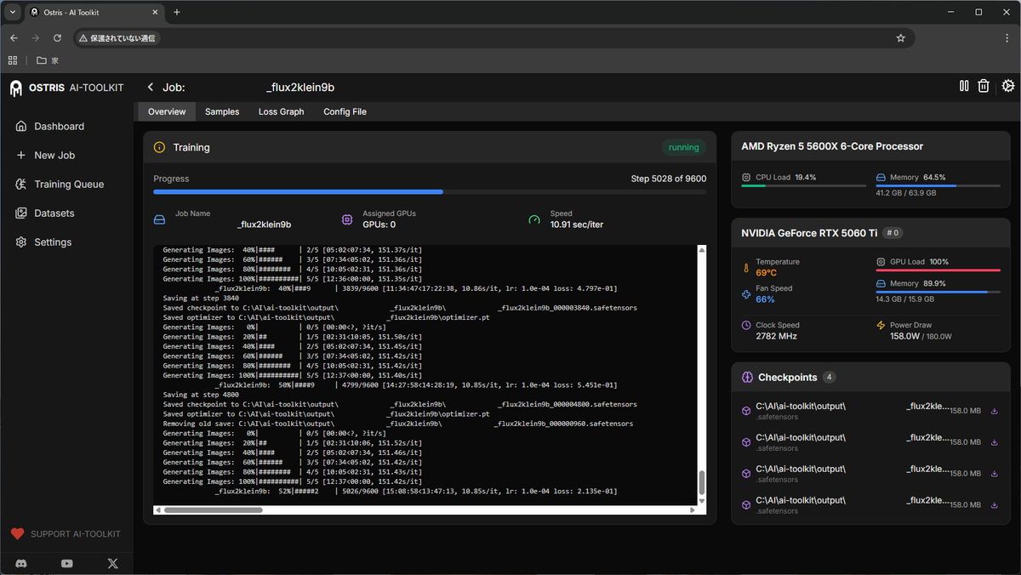Click 'Step 5028 of 9600' text
Viewport: 1021px width, 575px height.
(668, 179)
